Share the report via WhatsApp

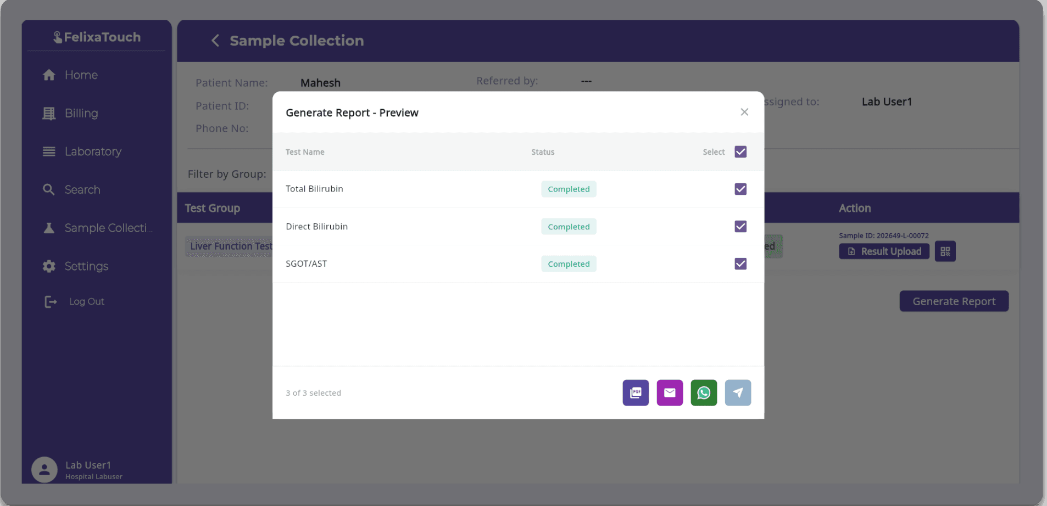point(704,393)
